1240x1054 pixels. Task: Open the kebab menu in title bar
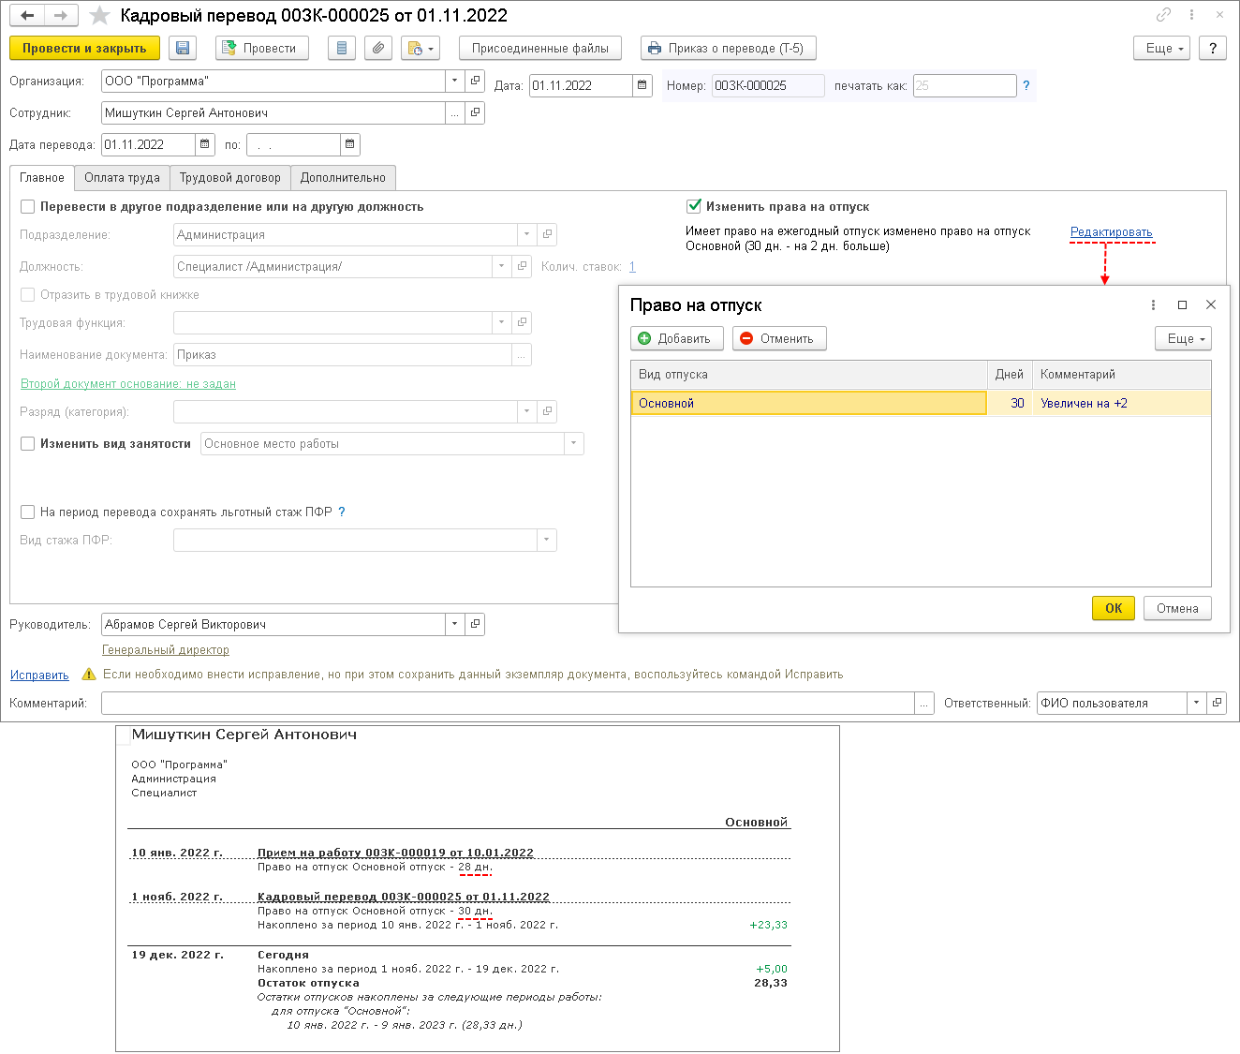pyautogui.click(x=1191, y=16)
